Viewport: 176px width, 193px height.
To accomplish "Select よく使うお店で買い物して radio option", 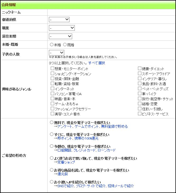I will pos(52,158).
